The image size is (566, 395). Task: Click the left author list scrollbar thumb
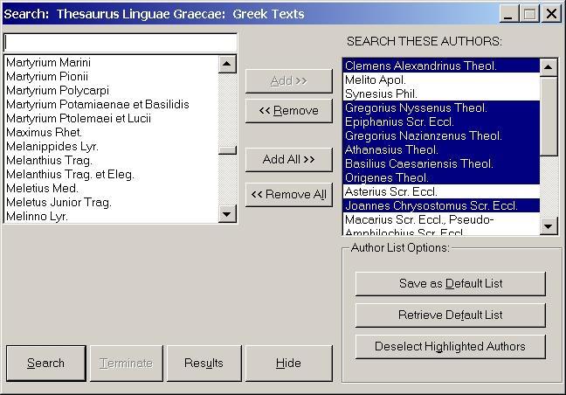pos(227,150)
